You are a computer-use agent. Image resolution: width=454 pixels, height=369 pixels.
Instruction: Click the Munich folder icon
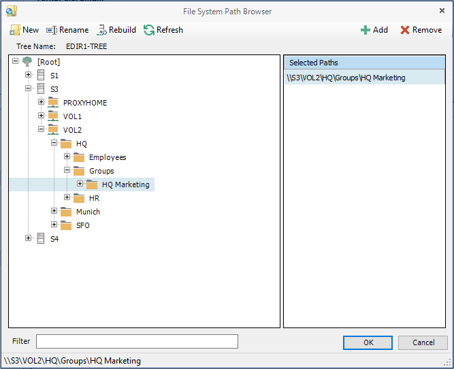(x=66, y=212)
